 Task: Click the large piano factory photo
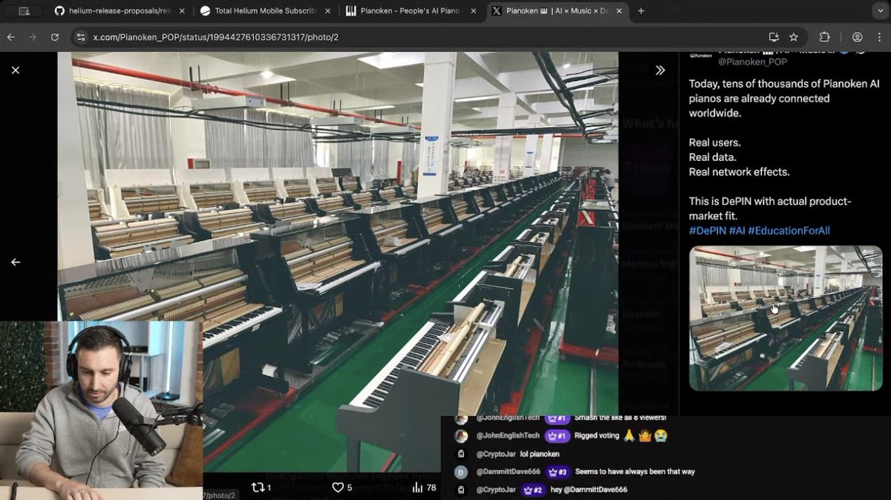338,261
